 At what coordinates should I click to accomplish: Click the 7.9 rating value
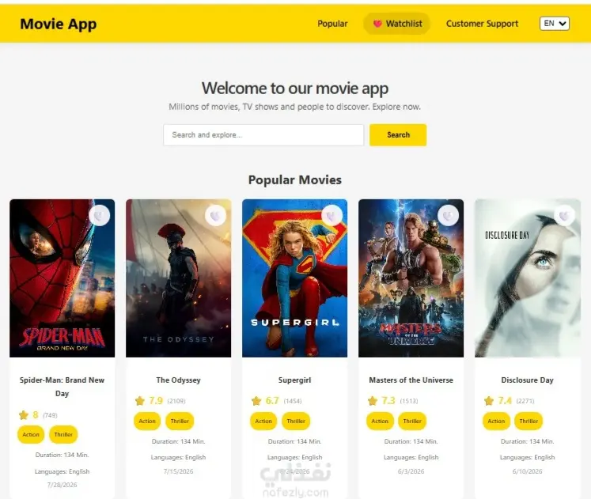point(156,401)
